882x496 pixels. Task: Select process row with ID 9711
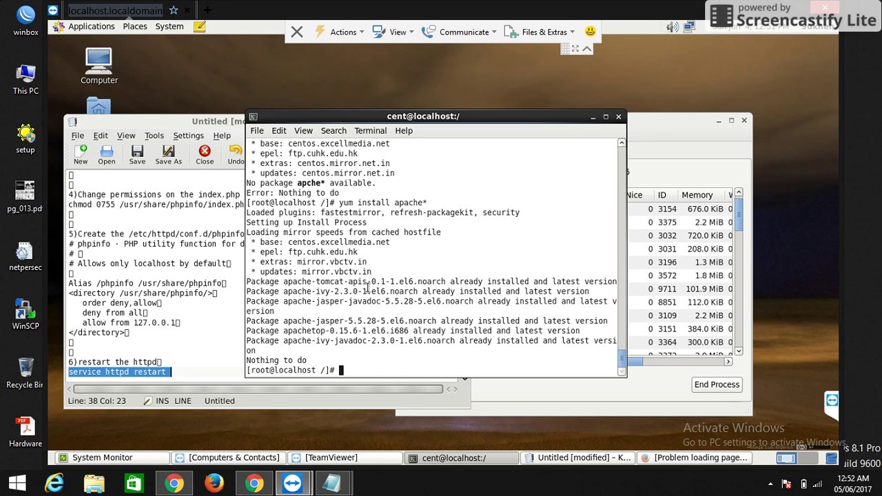[679, 289]
